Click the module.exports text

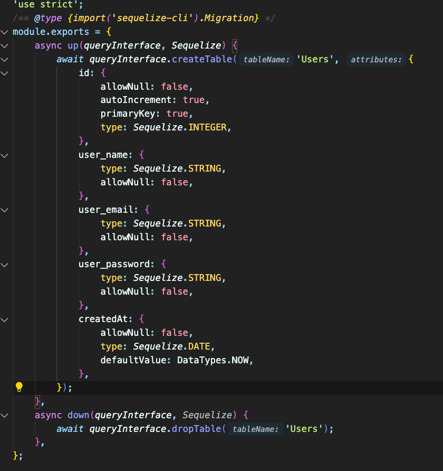[51, 32]
